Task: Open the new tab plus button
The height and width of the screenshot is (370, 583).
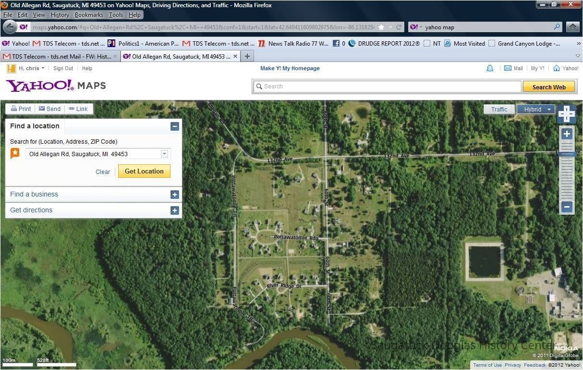Action: [x=247, y=56]
